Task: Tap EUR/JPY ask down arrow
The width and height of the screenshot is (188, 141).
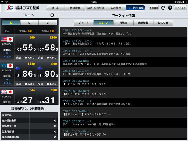Action: coord(40,68)
